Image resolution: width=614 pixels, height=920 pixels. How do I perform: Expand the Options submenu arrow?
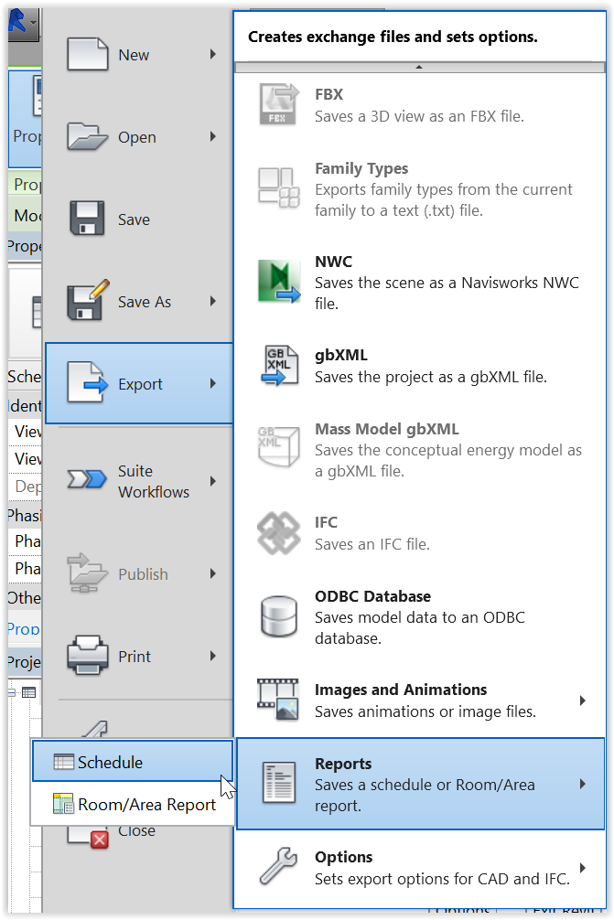coord(582,867)
